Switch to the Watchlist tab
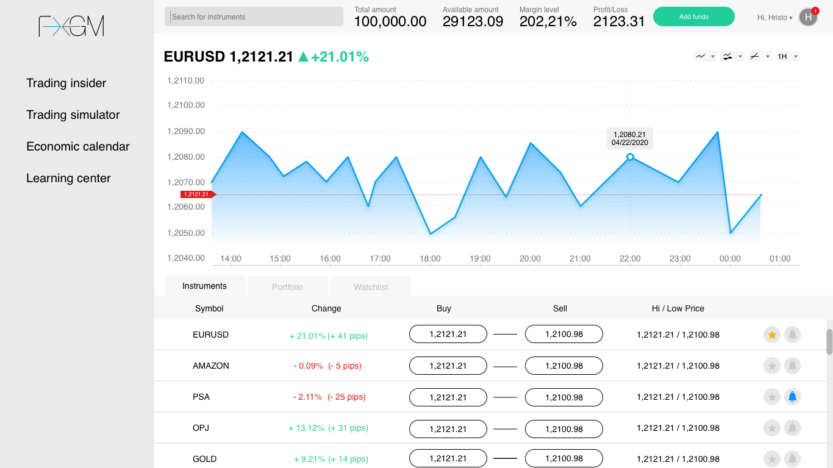Image resolution: width=833 pixels, height=468 pixels. (x=371, y=286)
